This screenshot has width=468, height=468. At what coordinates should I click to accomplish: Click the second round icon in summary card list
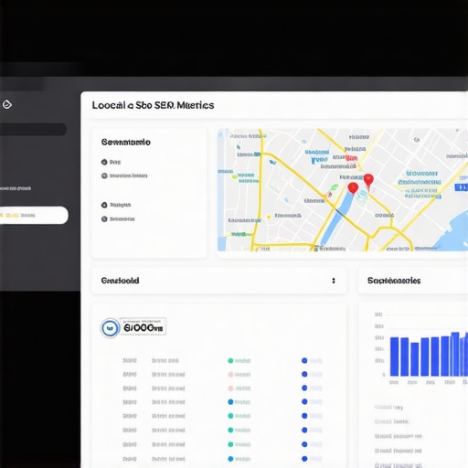pos(104,175)
